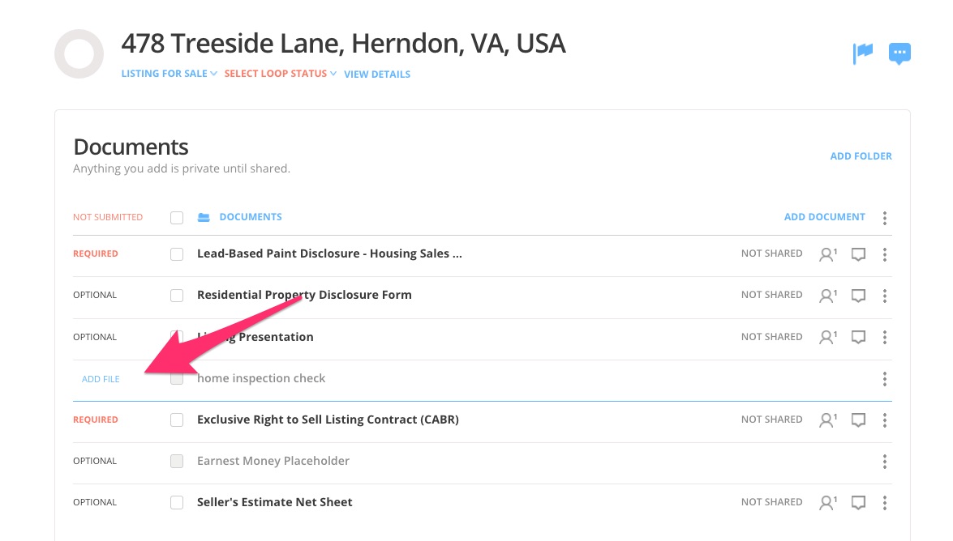Open the Select Loop Status dropdown
Screen dimensions: 953x541
click(280, 74)
